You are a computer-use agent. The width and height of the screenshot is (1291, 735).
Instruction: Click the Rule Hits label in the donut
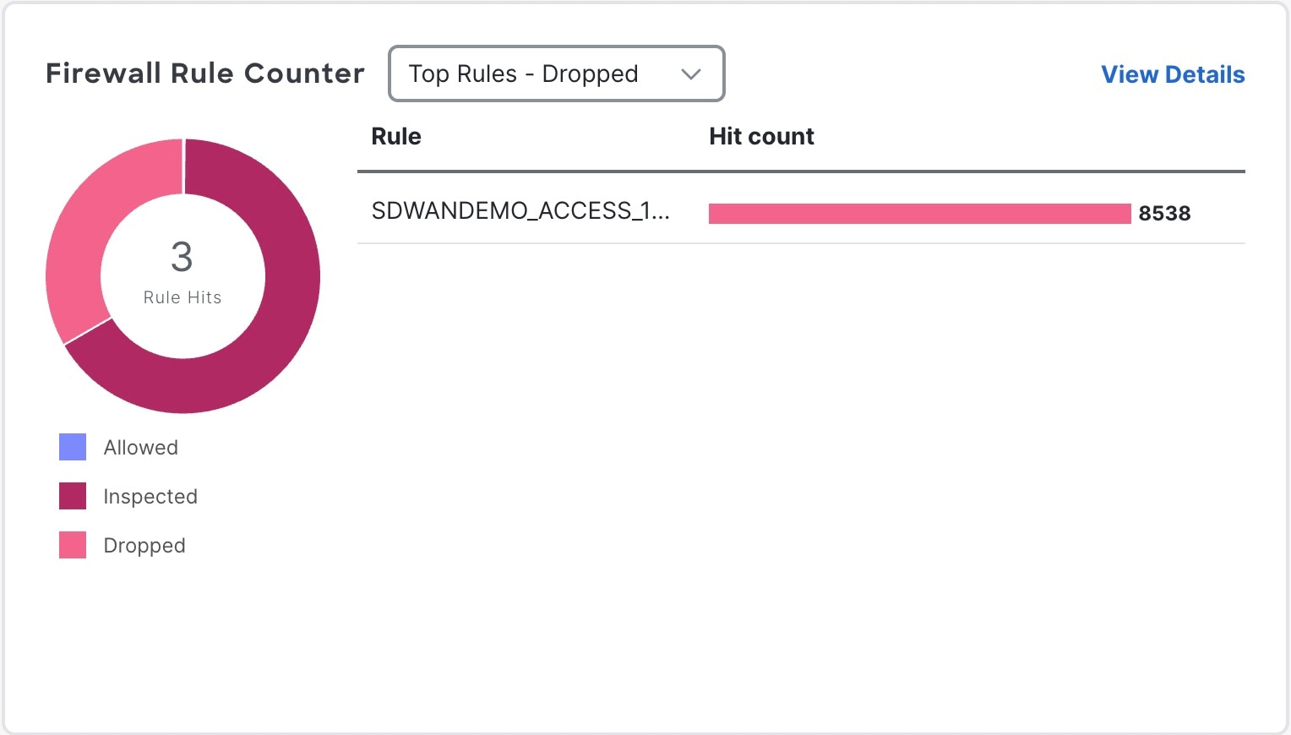(x=182, y=297)
